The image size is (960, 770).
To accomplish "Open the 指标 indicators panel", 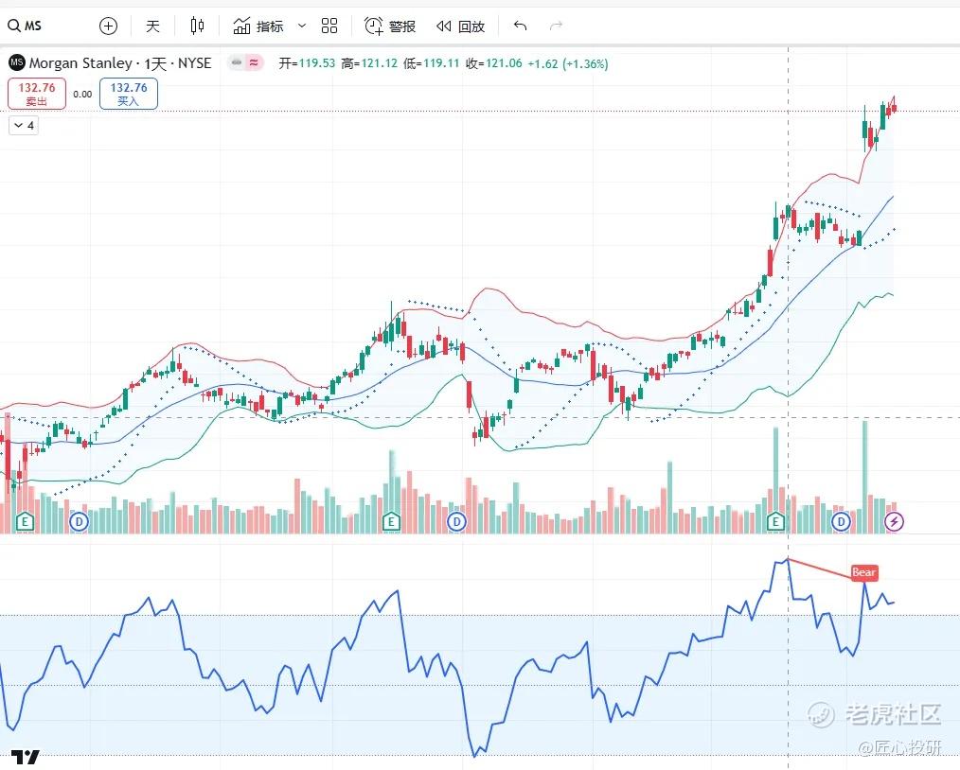I will 258,26.
